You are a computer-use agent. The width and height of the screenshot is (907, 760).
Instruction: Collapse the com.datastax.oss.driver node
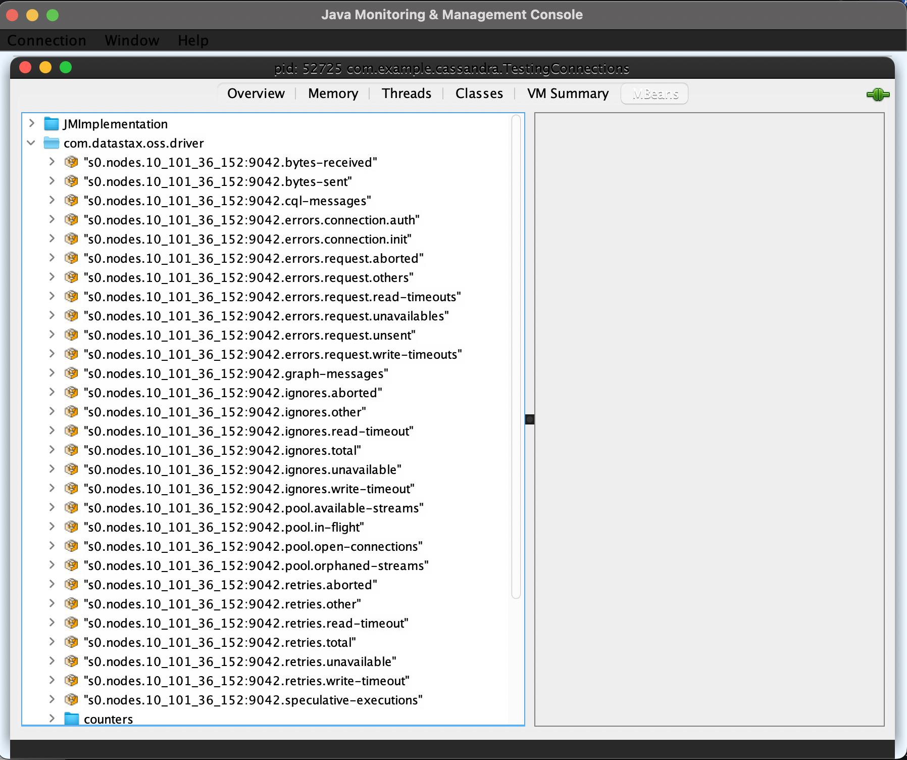pyautogui.click(x=31, y=142)
